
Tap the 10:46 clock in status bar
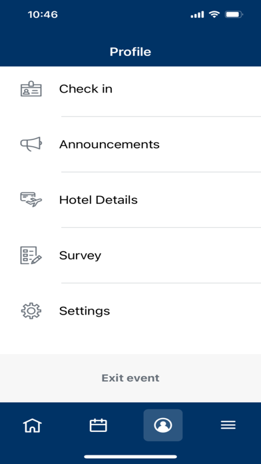43,15
